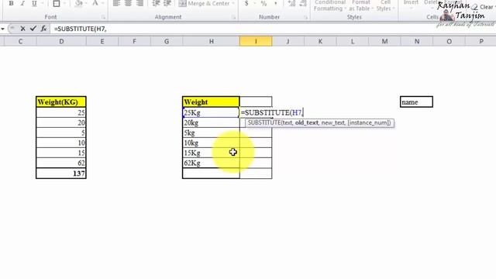Open Conditional Formatting menu
496x279 pixels.
pos(330,5)
